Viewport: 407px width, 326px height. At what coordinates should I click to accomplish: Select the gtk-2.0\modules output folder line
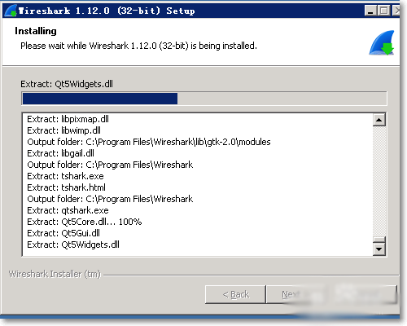[x=149, y=142]
